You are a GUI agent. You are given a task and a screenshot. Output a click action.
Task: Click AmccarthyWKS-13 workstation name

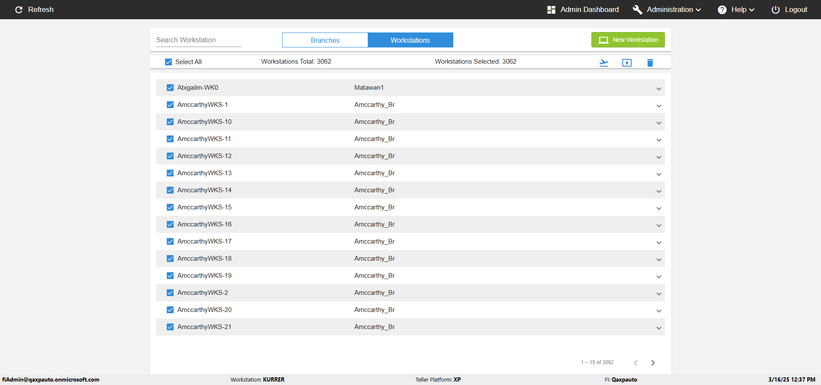(x=204, y=173)
